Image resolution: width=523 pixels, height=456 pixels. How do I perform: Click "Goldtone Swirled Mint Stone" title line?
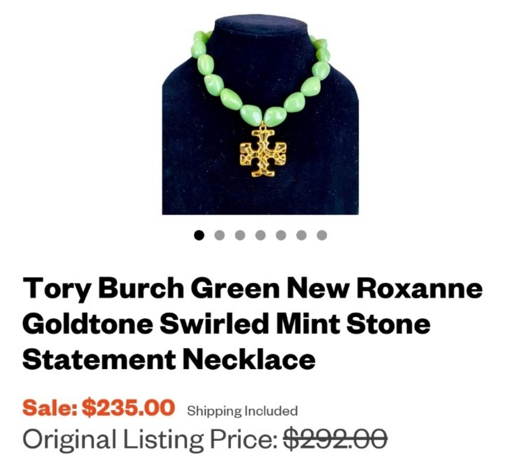pyautogui.click(x=227, y=324)
